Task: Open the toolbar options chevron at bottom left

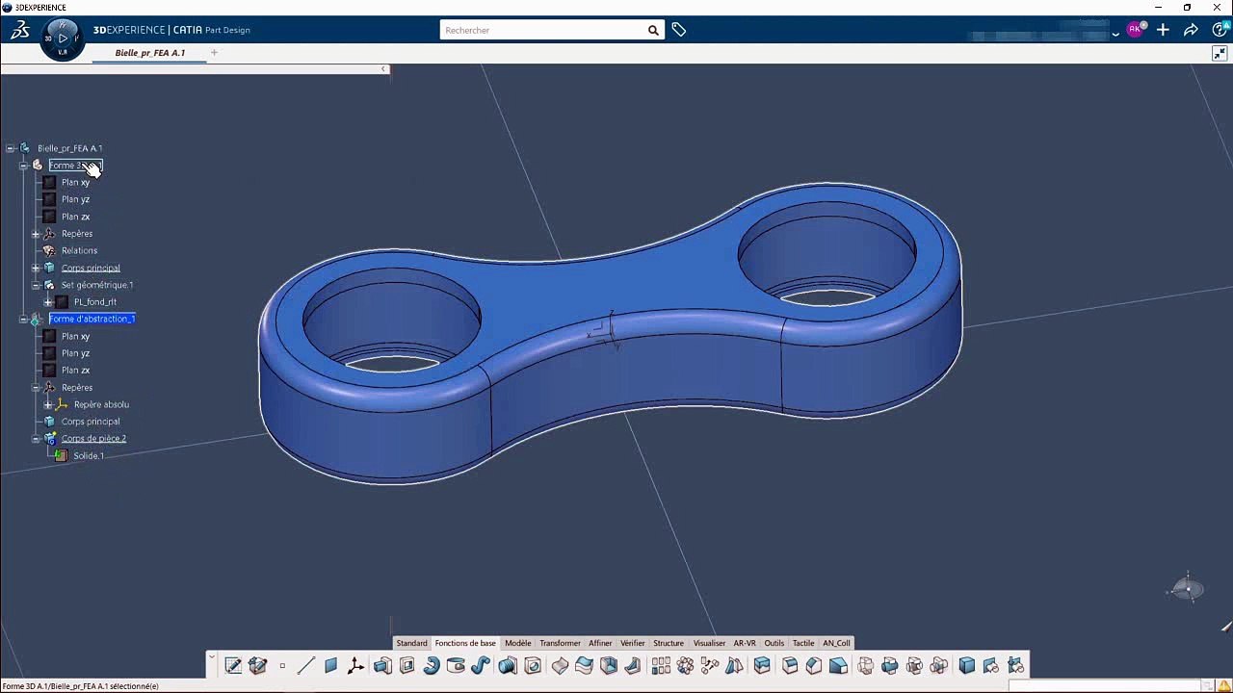Action: pos(212,658)
